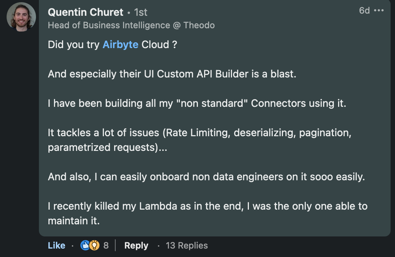Image resolution: width=395 pixels, height=257 pixels.
Task: Click the parametrized requests line
Action: pyautogui.click(x=108, y=148)
